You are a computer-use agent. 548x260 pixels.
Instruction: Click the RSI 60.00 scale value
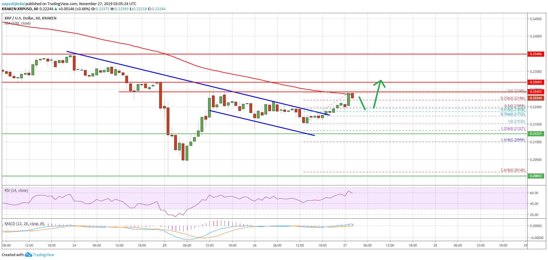[534, 193]
